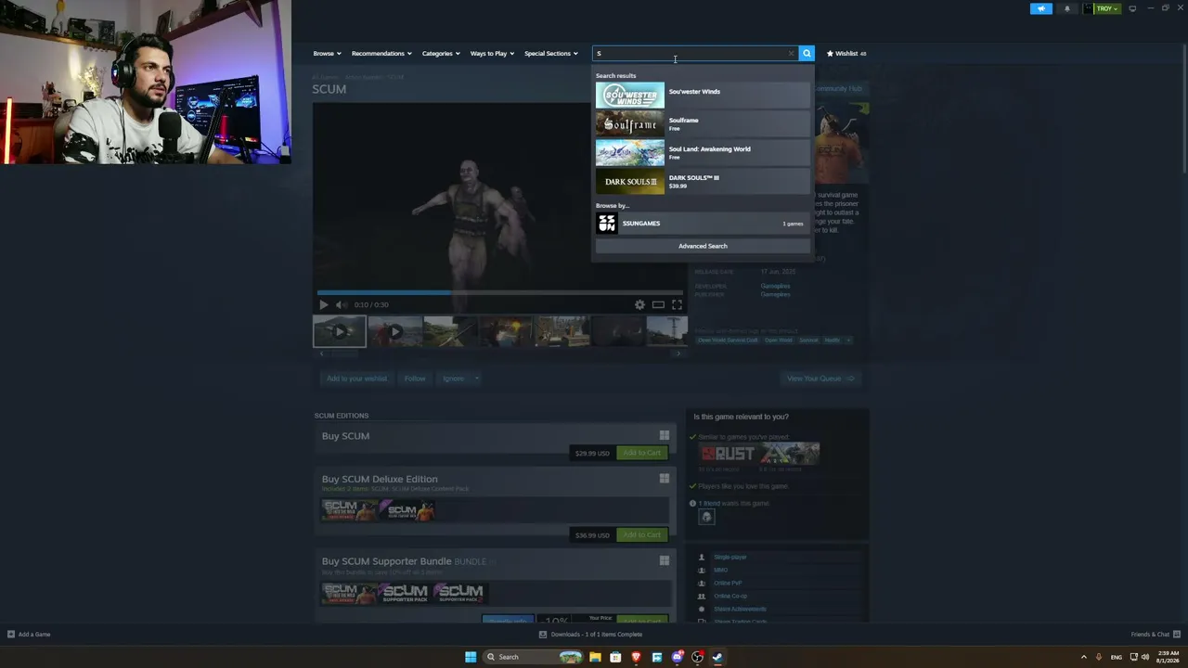This screenshot has height=668, width=1188.
Task: Expand the Ways to Play menu
Action: (x=492, y=54)
